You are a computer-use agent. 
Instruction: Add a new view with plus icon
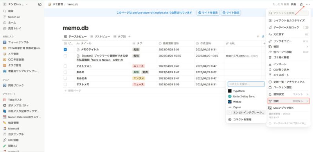coord(130,37)
